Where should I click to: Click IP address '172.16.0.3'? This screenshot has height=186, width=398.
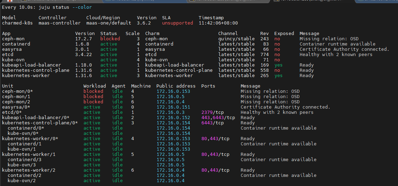pos(170,112)
